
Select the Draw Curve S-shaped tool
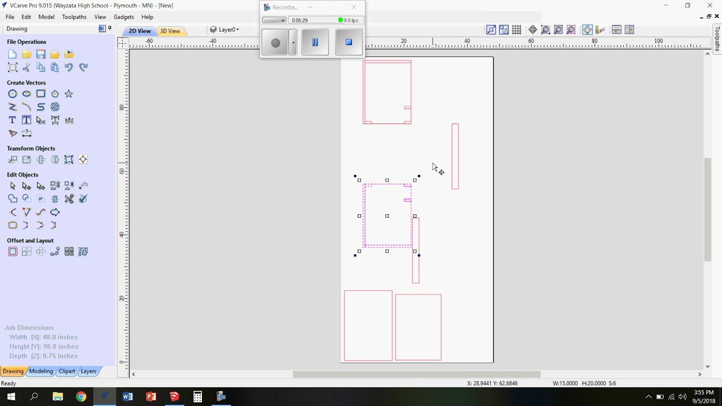41,107
